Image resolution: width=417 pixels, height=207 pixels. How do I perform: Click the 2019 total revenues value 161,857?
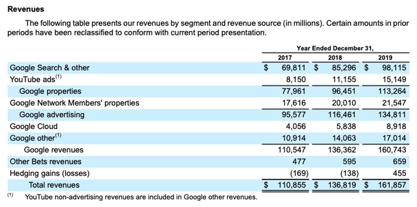pyautogui.click(x=390, y=185)
